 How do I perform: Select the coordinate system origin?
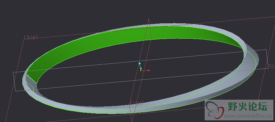coord(141,71)
